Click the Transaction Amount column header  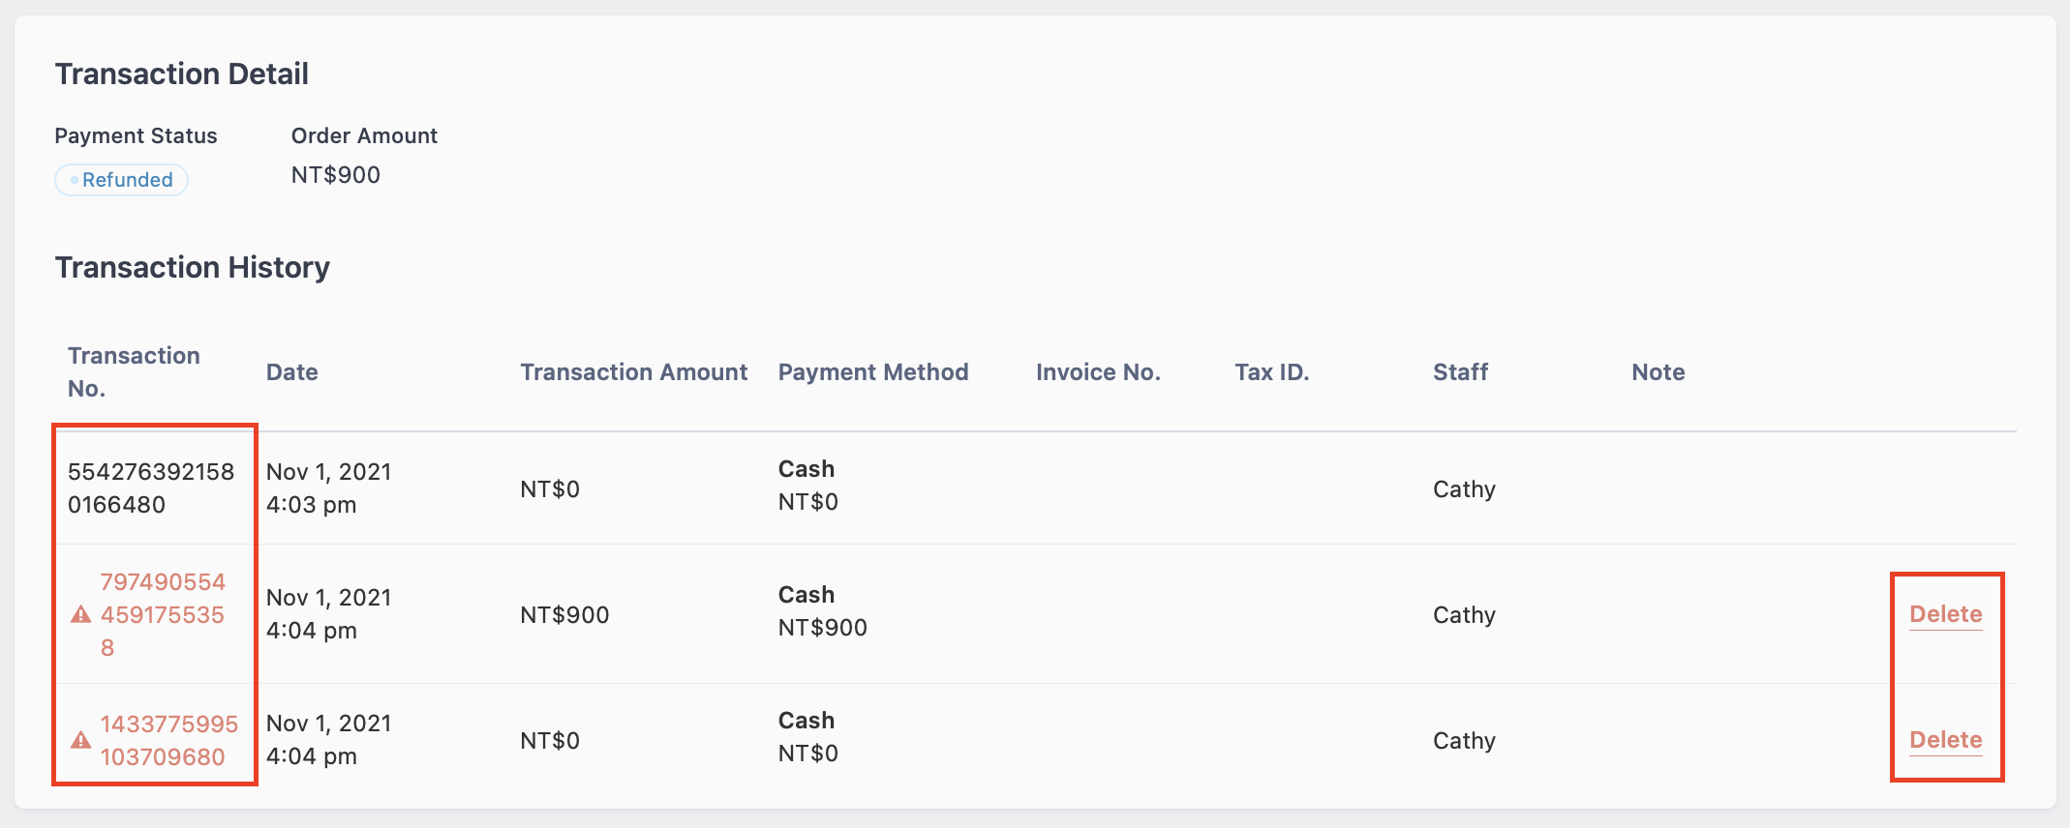click(x=634, y=372)
